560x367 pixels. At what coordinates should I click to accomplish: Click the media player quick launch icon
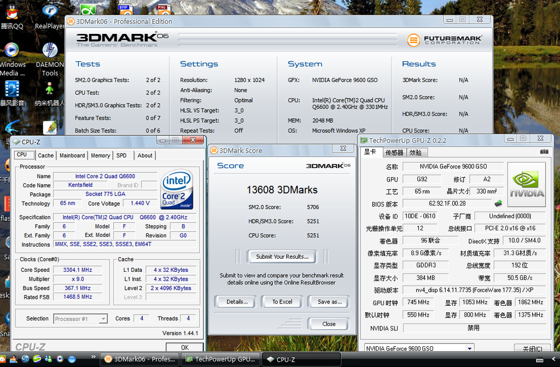click(x=60, y=359)
